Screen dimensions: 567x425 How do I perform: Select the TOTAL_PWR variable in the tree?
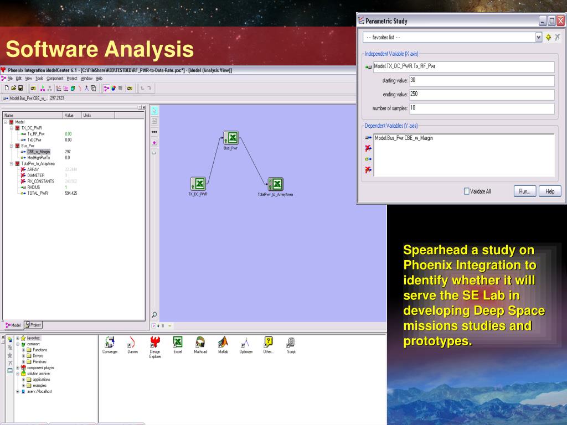(38, 193)
